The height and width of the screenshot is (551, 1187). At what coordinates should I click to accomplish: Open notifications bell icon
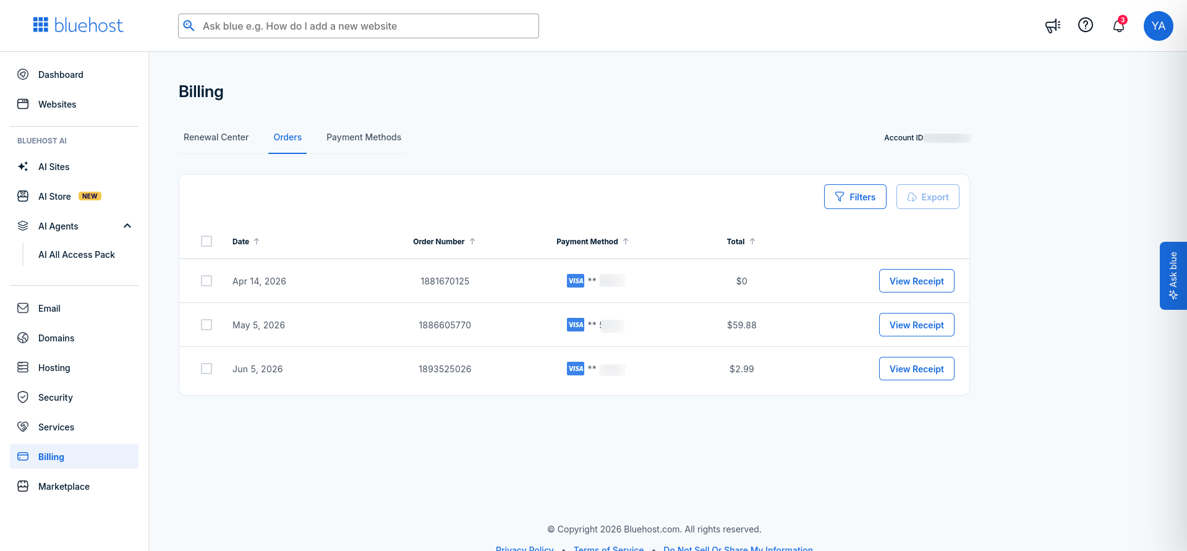coord(1119,25)
